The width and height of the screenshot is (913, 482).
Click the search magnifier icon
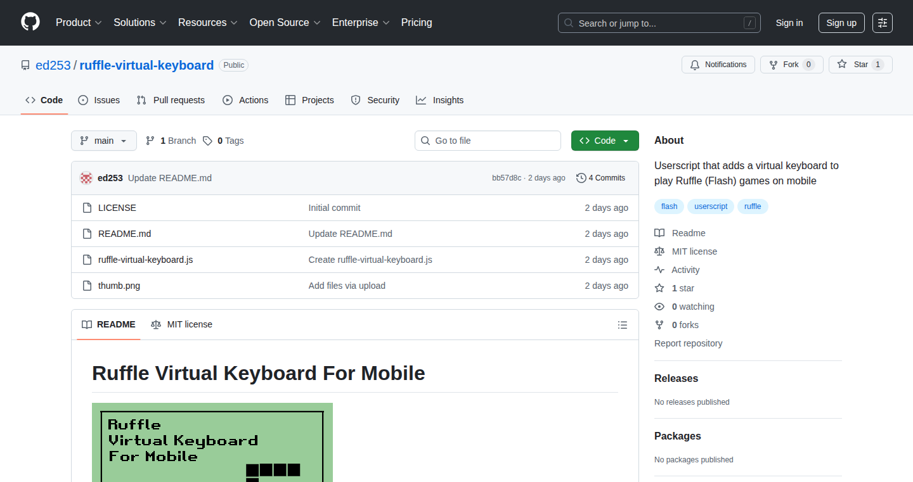pos(569,23)
